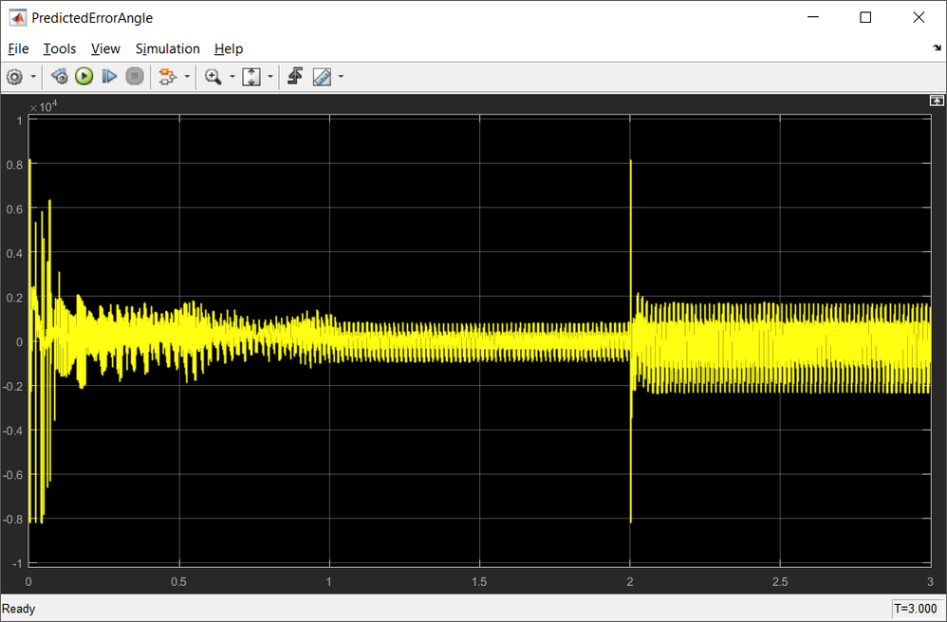
Task: Click the y-axis tick label -0.4
Action: [12, 430]
